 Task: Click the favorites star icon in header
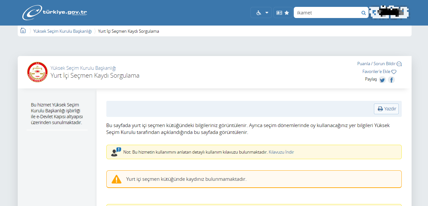tap(287, 12)
